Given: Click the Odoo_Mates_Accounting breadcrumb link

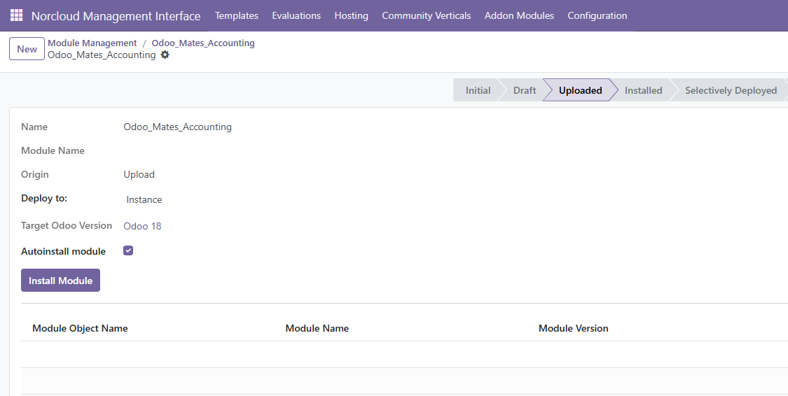Looking at the screenshot, I should (203, 43).
